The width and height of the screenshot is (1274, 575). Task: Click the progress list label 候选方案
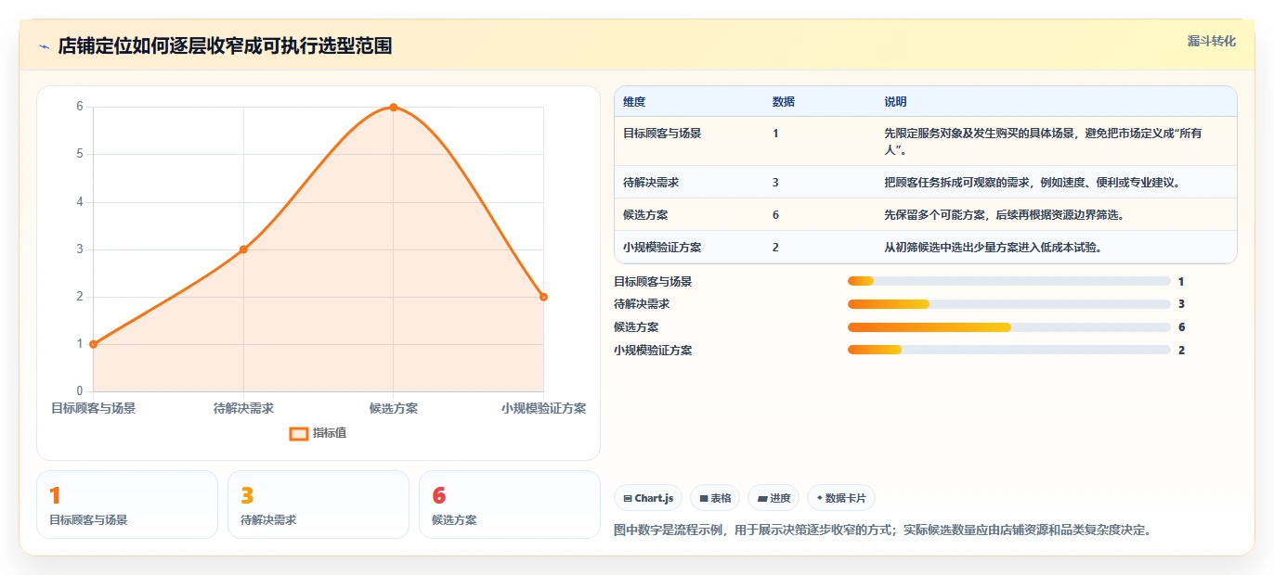point(636,327)
